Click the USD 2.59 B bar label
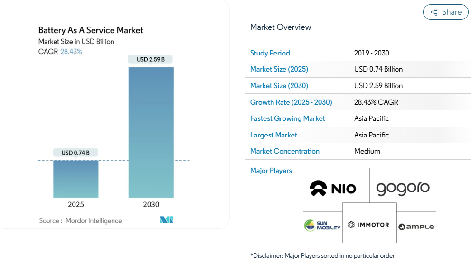Image resolution: width=471 pixels, height=264 pixels. coord(151,59)
